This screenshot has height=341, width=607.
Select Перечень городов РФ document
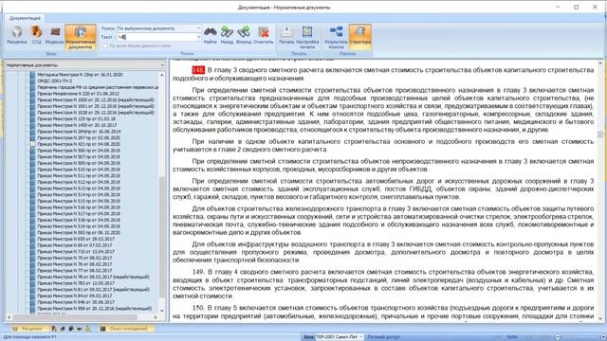[98, 87]
